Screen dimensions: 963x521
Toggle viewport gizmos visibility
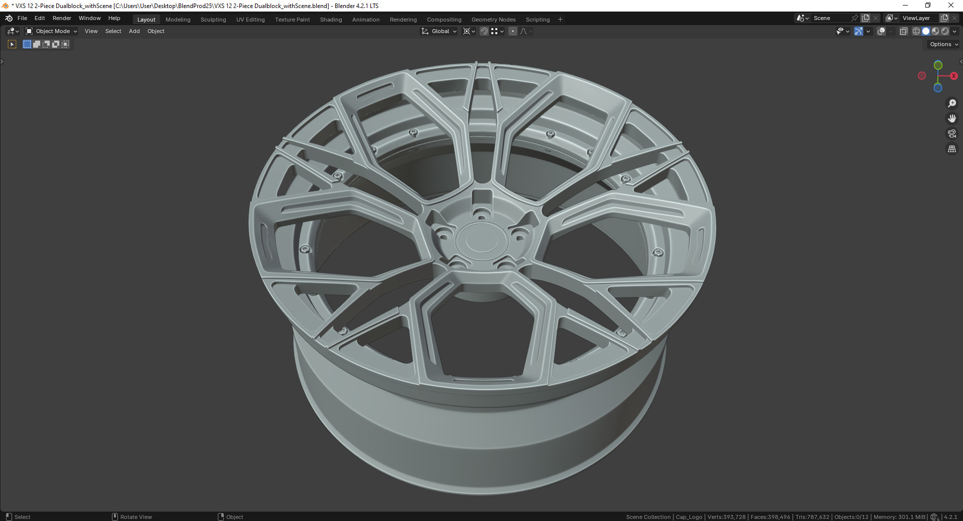tap(859, 31)
